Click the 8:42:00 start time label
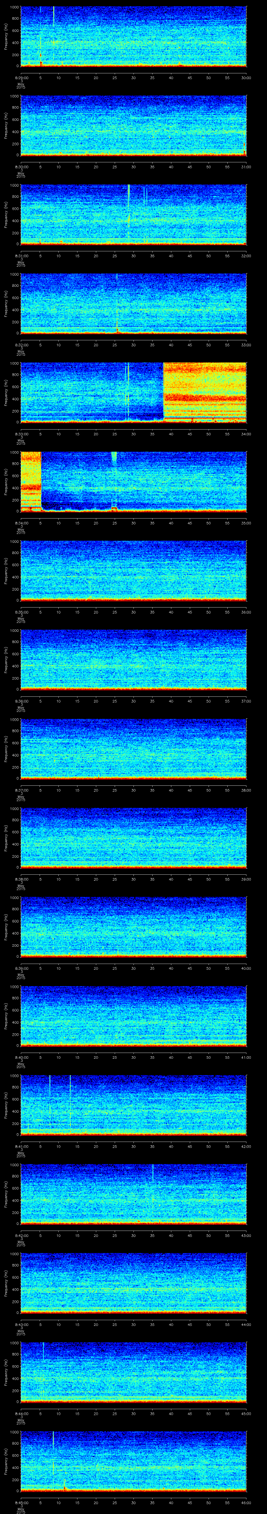The height and width of the screenshot is (1514, 267). [21, 1235]
